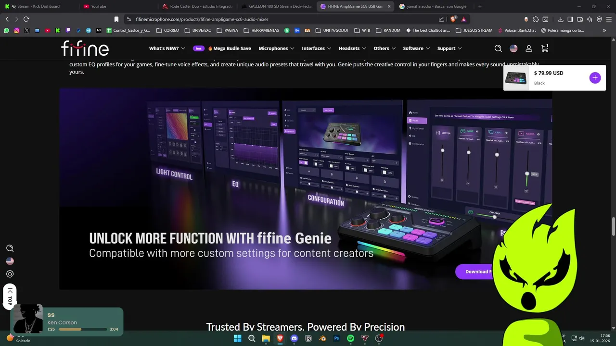Image resolution: width=616 pixels, height=346 pixels.
Task: Expand the Support menu
Action: coord(449,49)
